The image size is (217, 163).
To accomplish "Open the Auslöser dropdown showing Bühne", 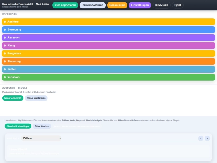I will point(41,138).
